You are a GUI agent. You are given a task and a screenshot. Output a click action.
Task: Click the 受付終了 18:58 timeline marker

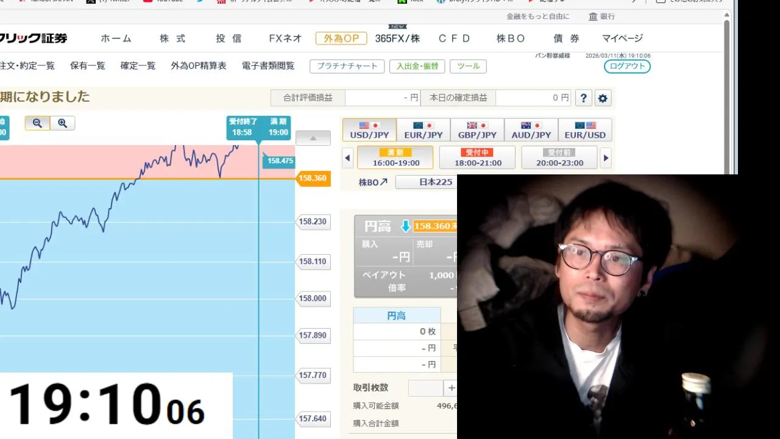tap(243, 127)
